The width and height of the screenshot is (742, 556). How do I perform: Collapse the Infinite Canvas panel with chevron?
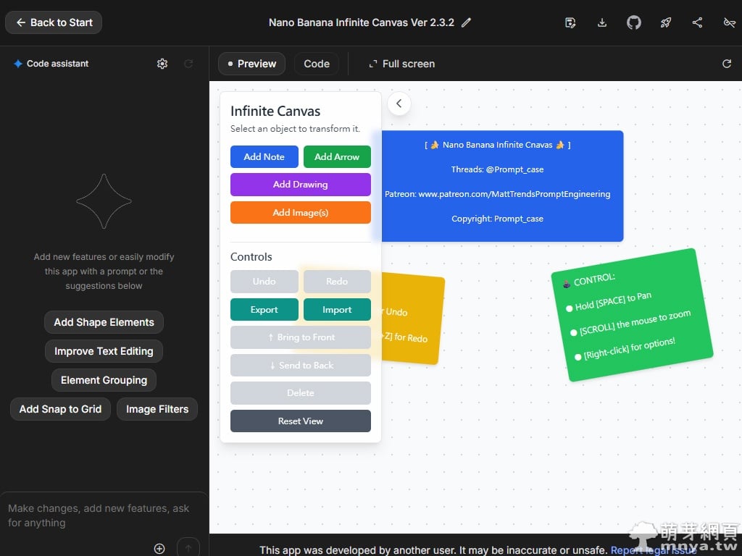tap(399, 104)
